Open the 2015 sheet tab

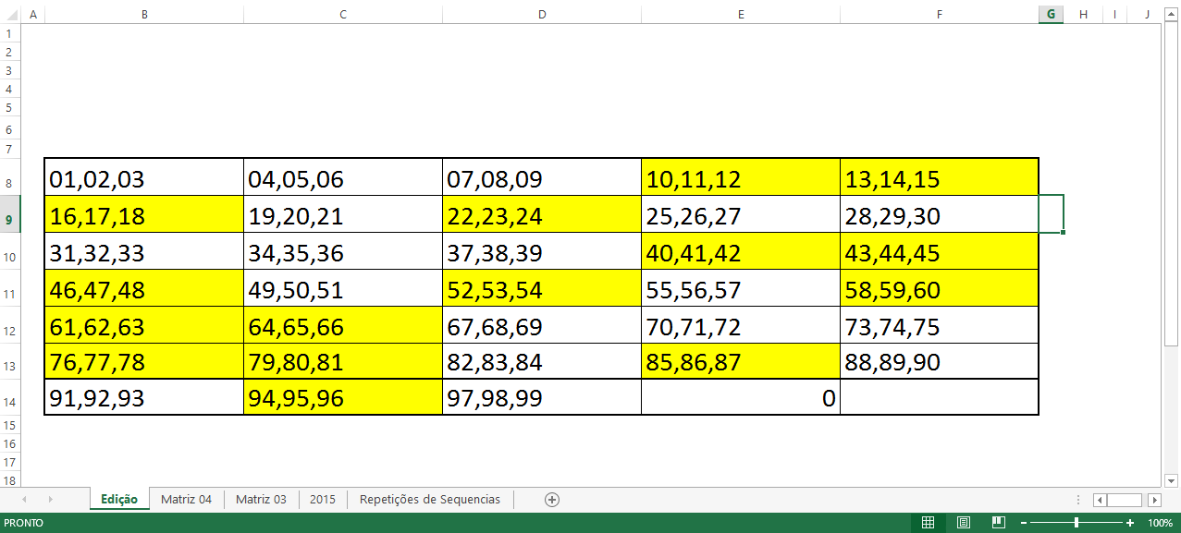pyautogui.click(x=323, y=499)
